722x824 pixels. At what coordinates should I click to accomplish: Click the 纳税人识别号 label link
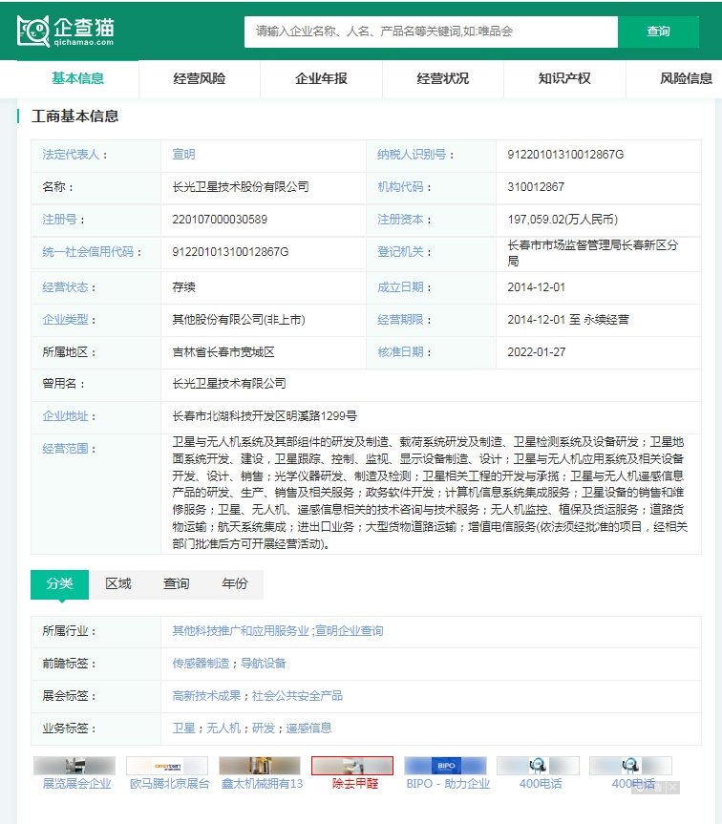click(x=412, y=155)
